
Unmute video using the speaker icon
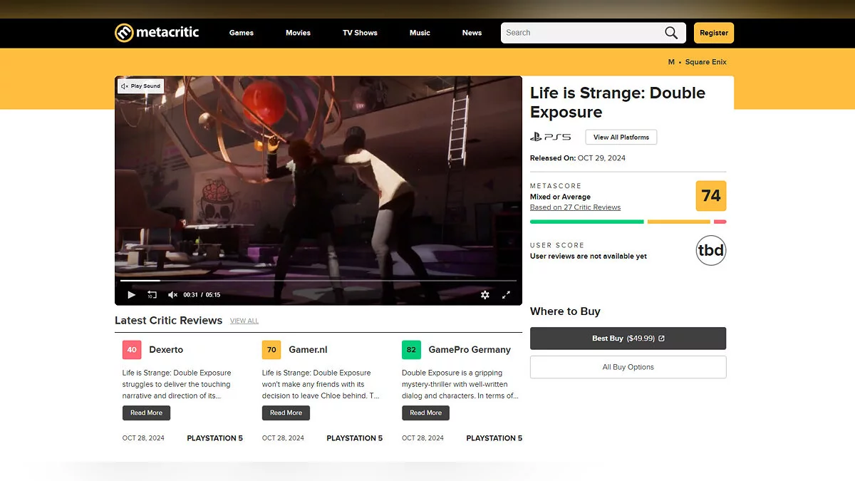tap(172, 294)
